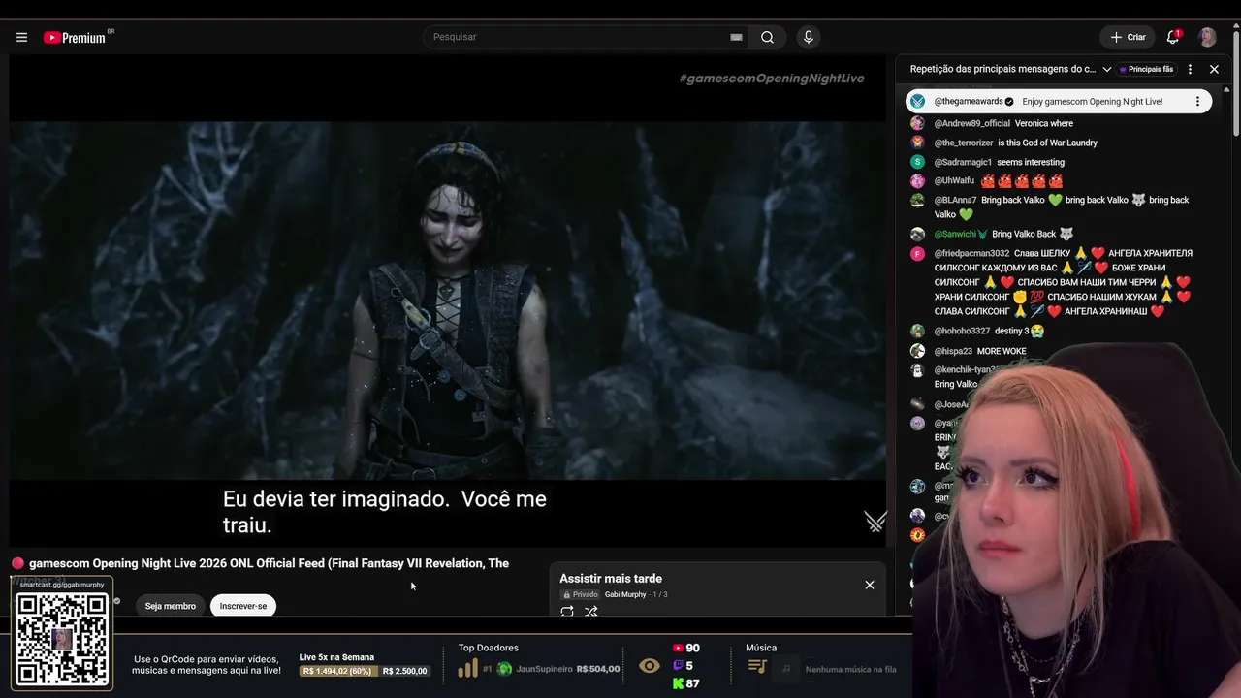The image size is (1241, 698).
Task: Click @hispa23 chat avatar
Action: pos(917,351)
